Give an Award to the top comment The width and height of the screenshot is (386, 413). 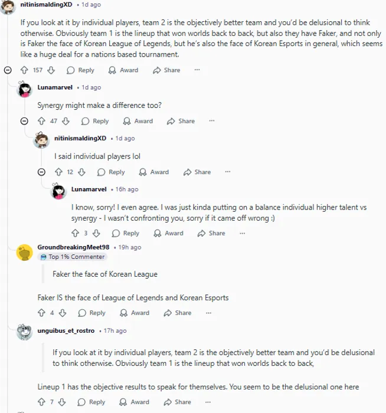(123, 70)
